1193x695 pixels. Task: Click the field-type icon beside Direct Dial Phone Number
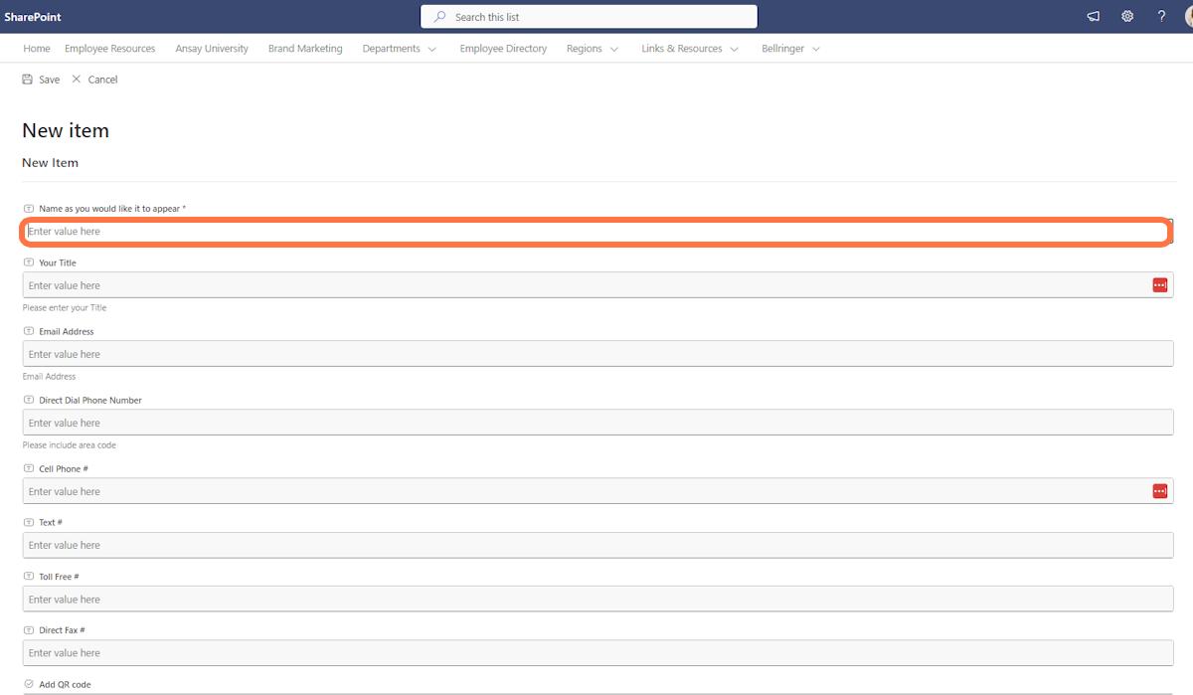point(29,401)
